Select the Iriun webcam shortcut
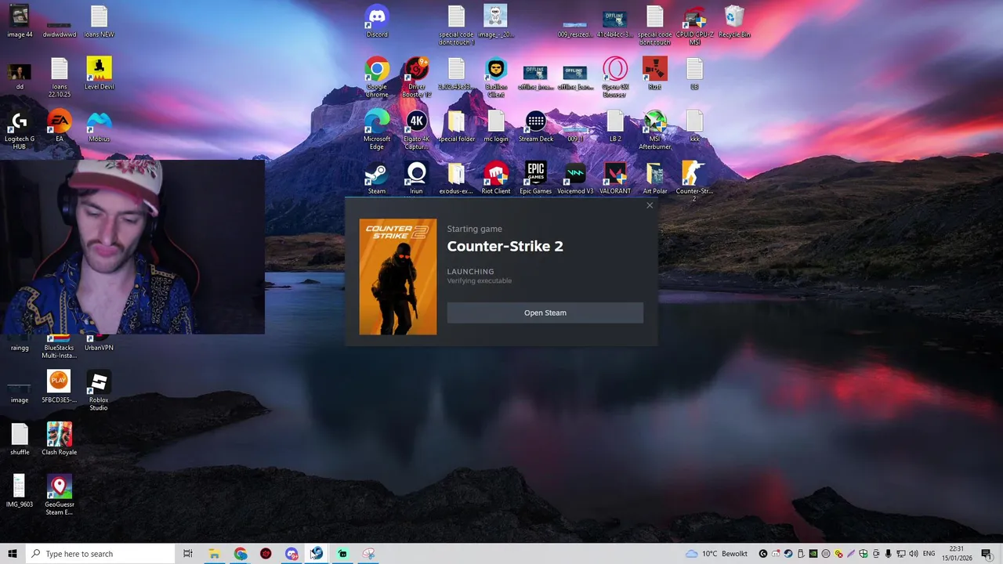Screen dimensions: 1003x564 click(x=416, y=178)
